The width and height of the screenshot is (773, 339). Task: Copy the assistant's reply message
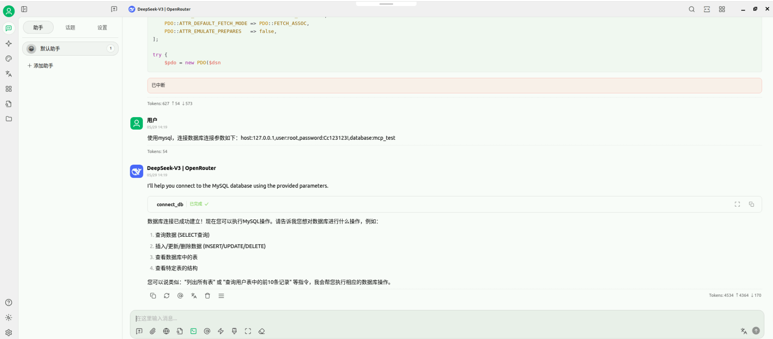153,296
